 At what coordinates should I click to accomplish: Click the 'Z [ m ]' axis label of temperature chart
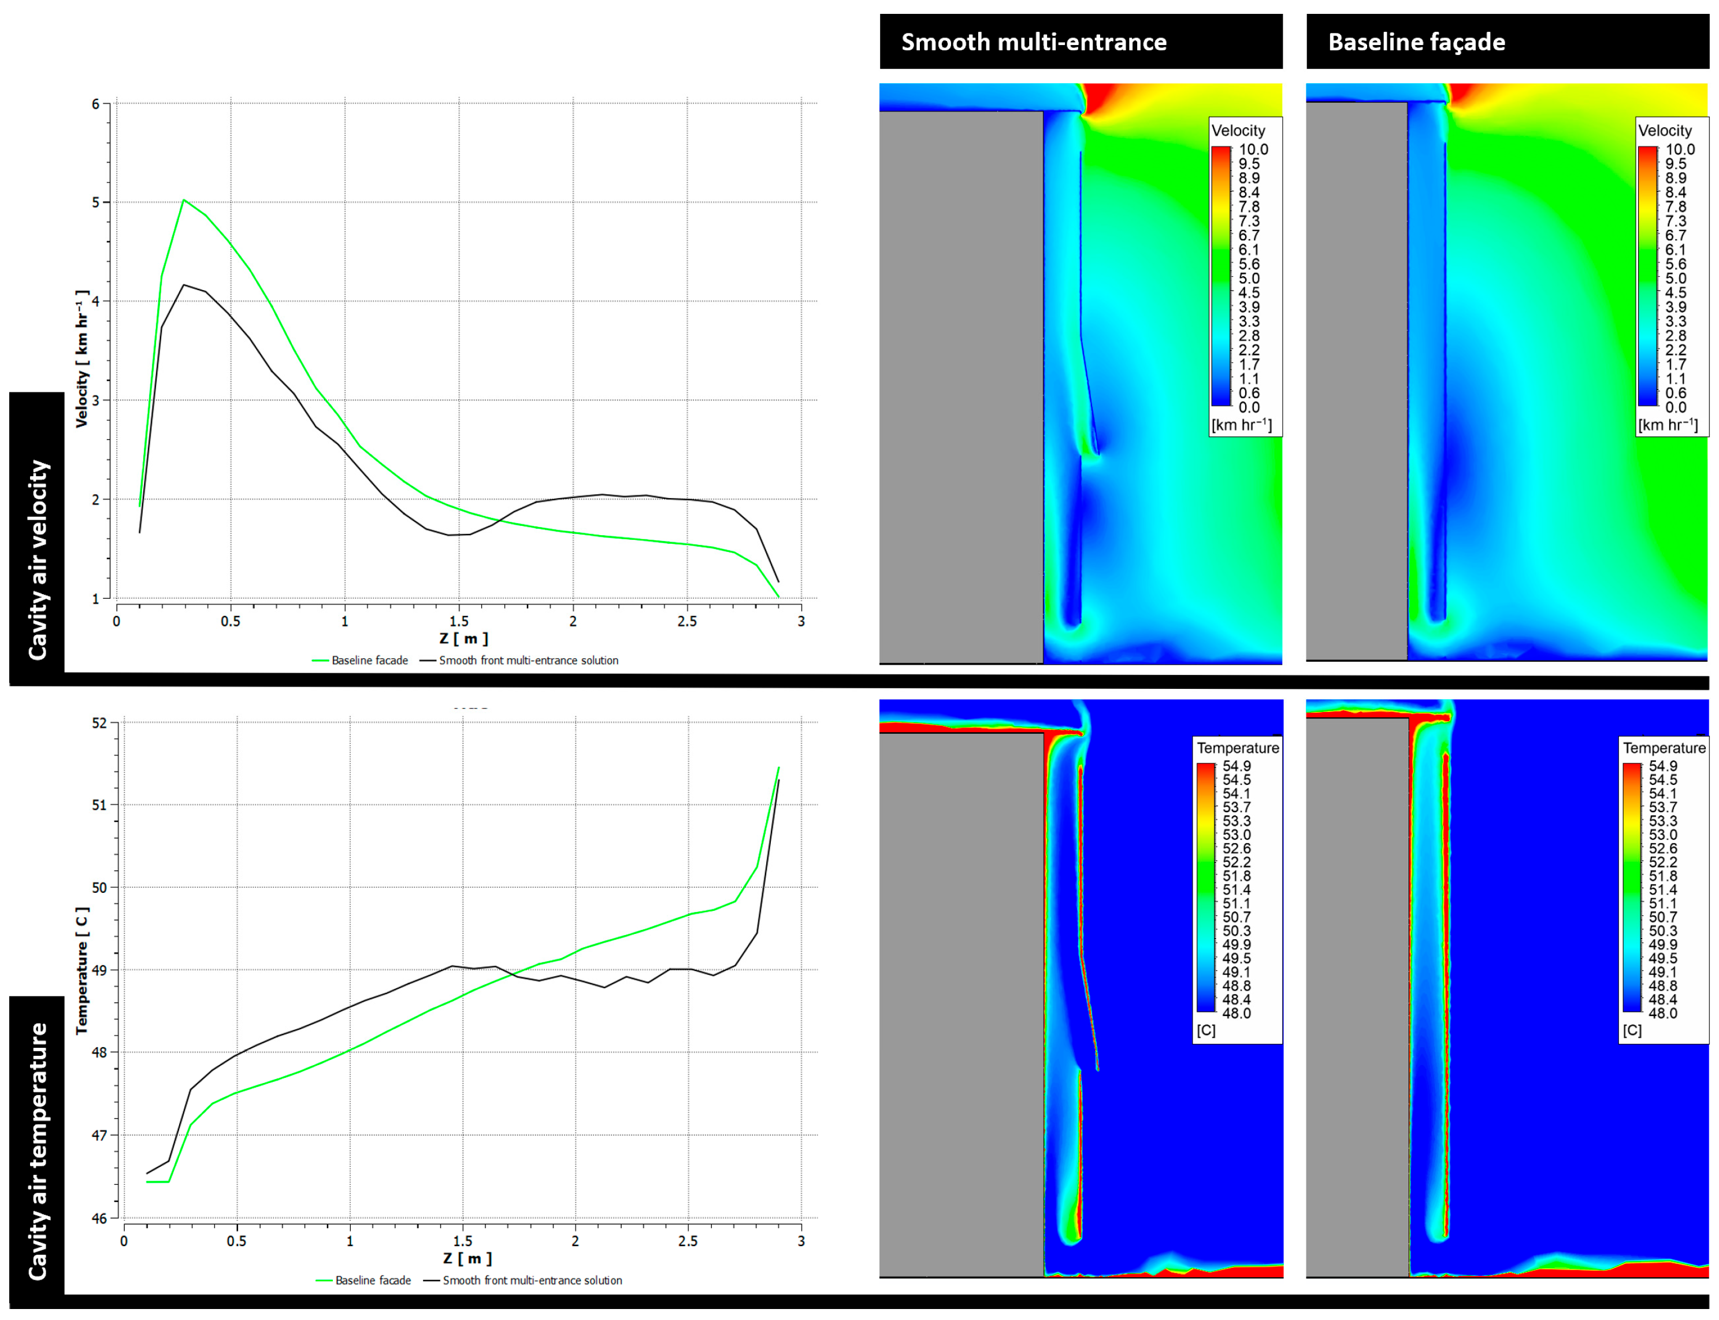(467, 1259)
